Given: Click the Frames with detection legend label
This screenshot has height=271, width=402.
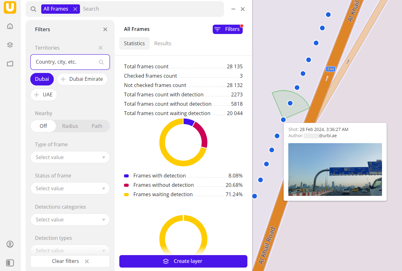Looking at the screenshot, I should [160, 176].
